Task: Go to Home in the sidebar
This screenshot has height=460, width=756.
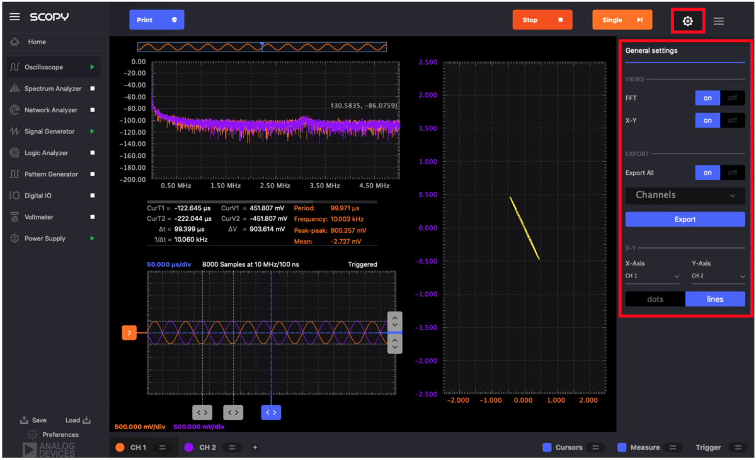Action: point(37,42)
